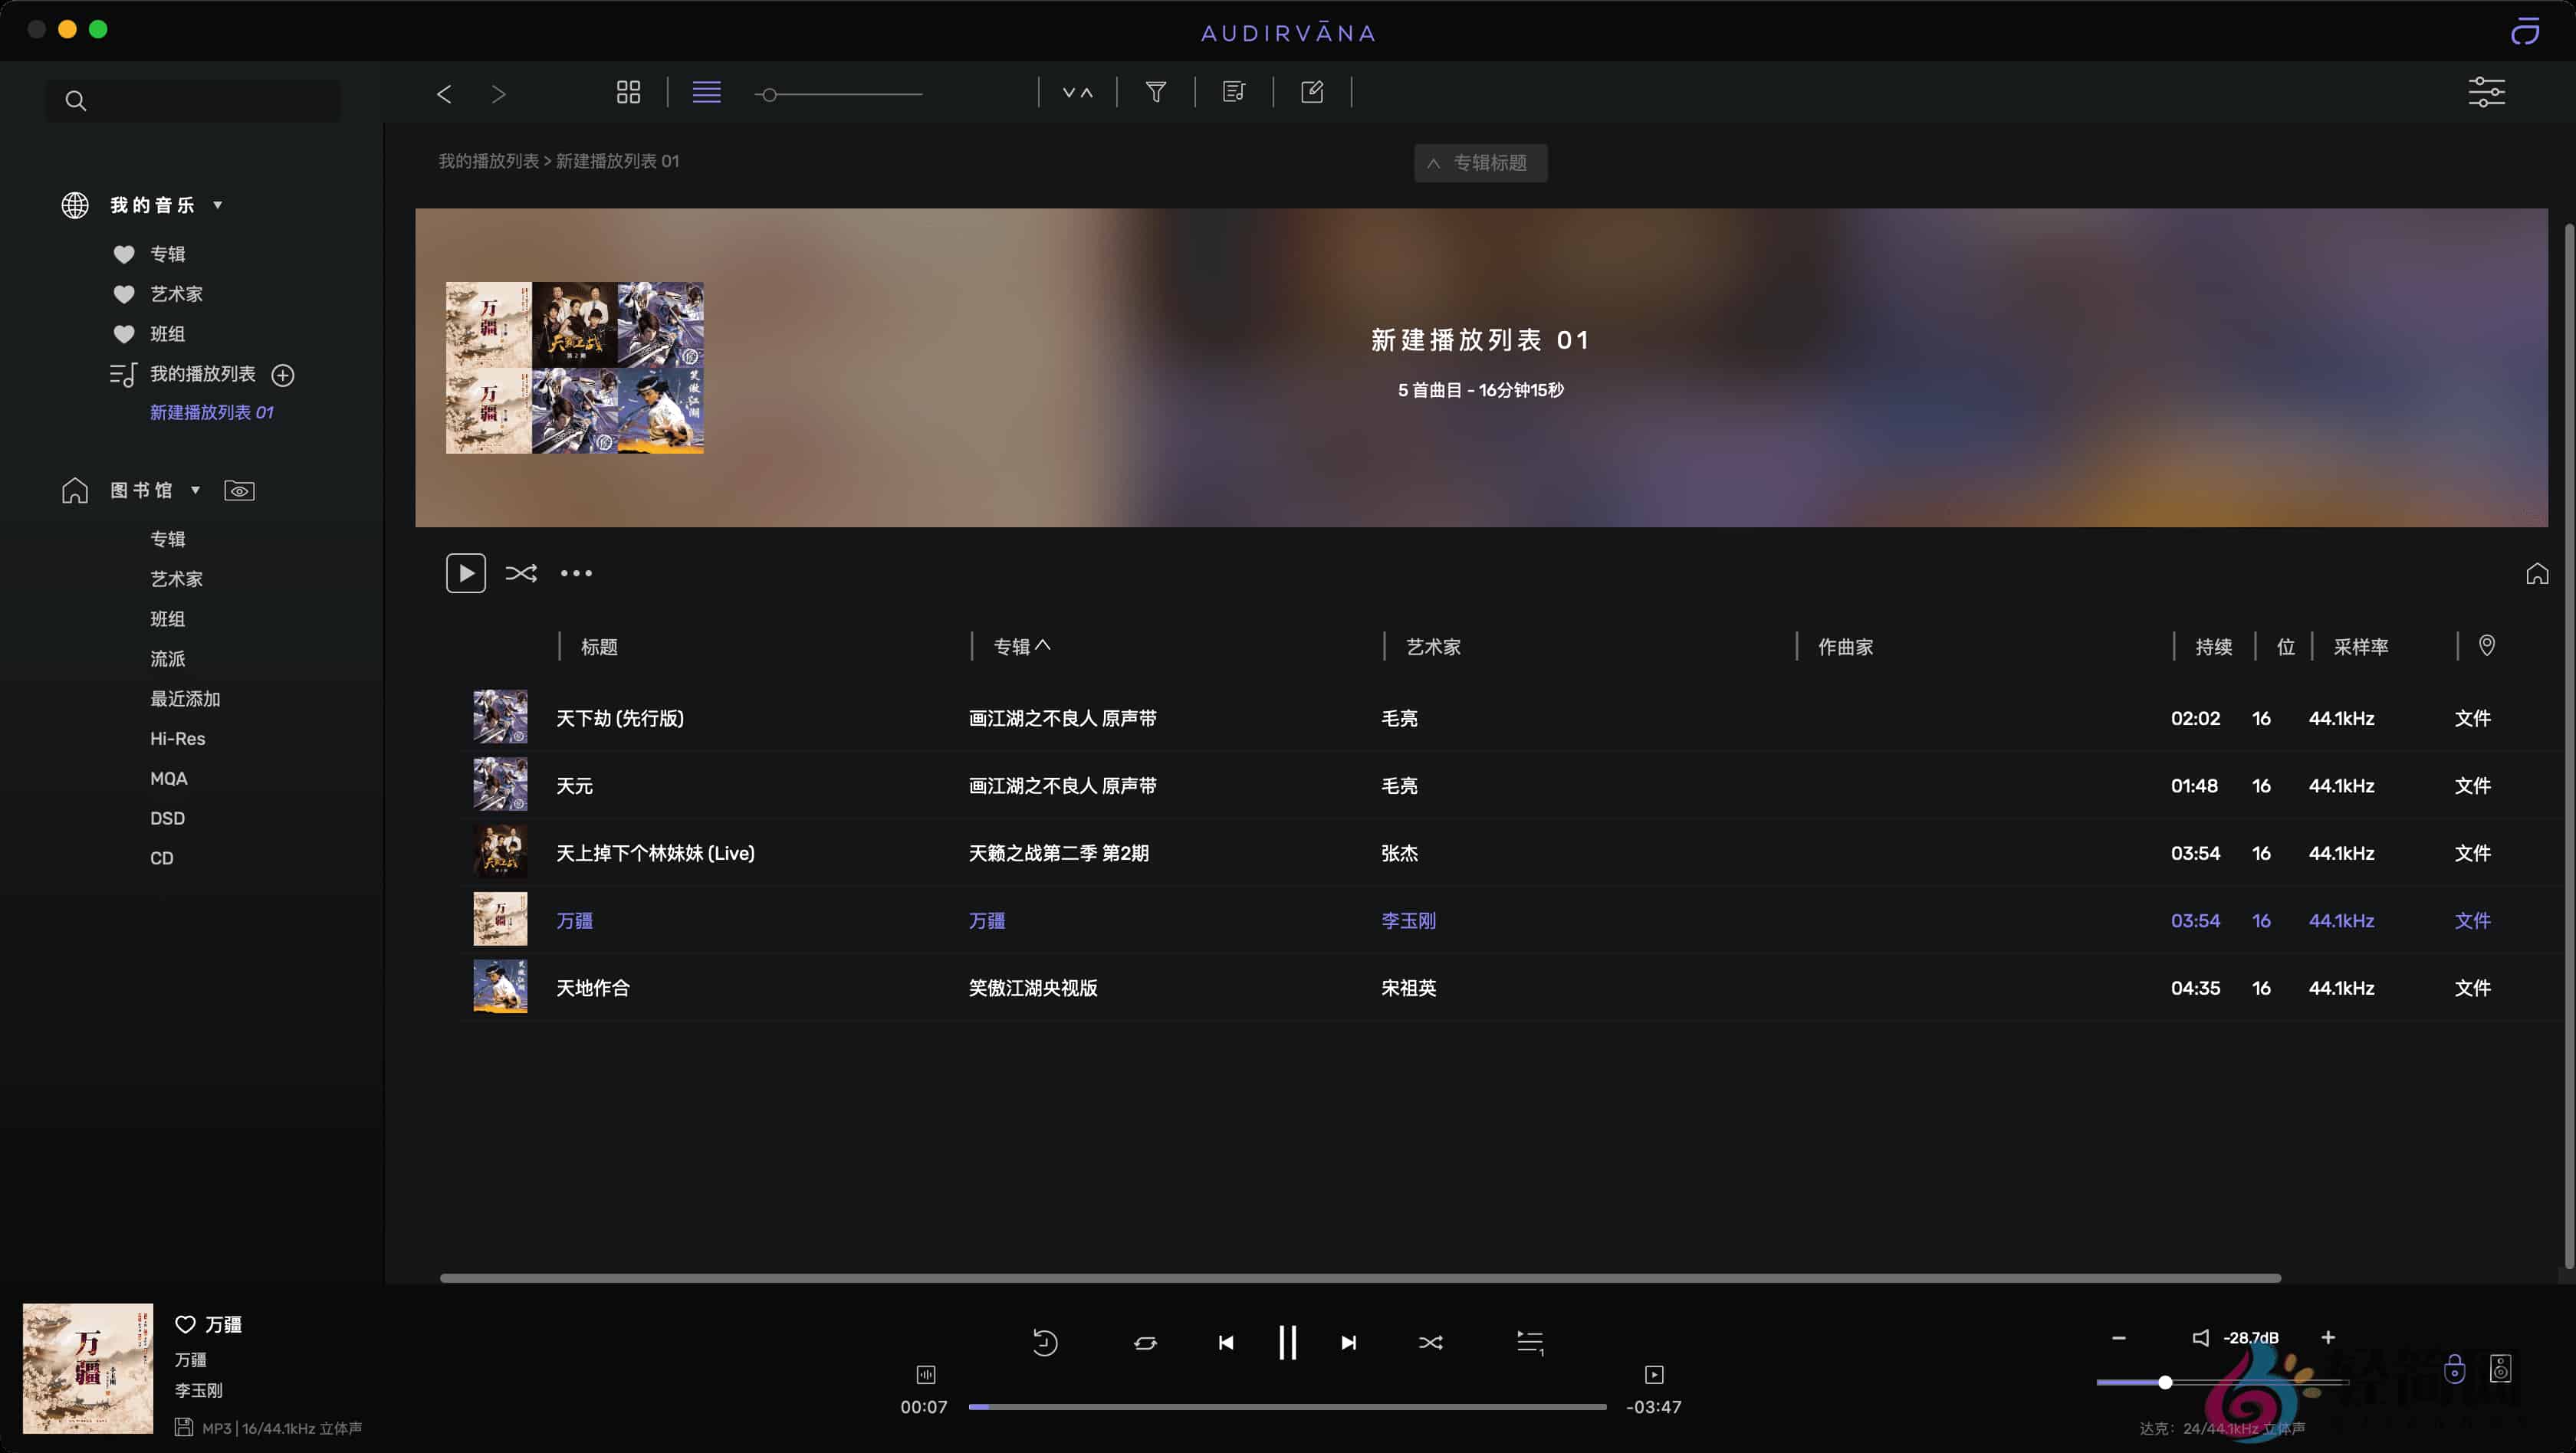Switch to grid view icon
Image resolution: width=2576 pixels, height=1453 pixels.
628,92
